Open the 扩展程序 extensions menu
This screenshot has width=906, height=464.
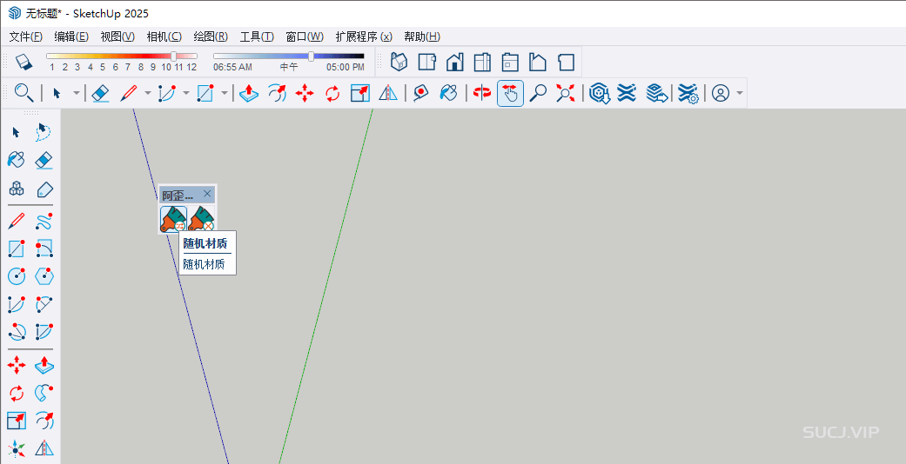coord(363,36)
